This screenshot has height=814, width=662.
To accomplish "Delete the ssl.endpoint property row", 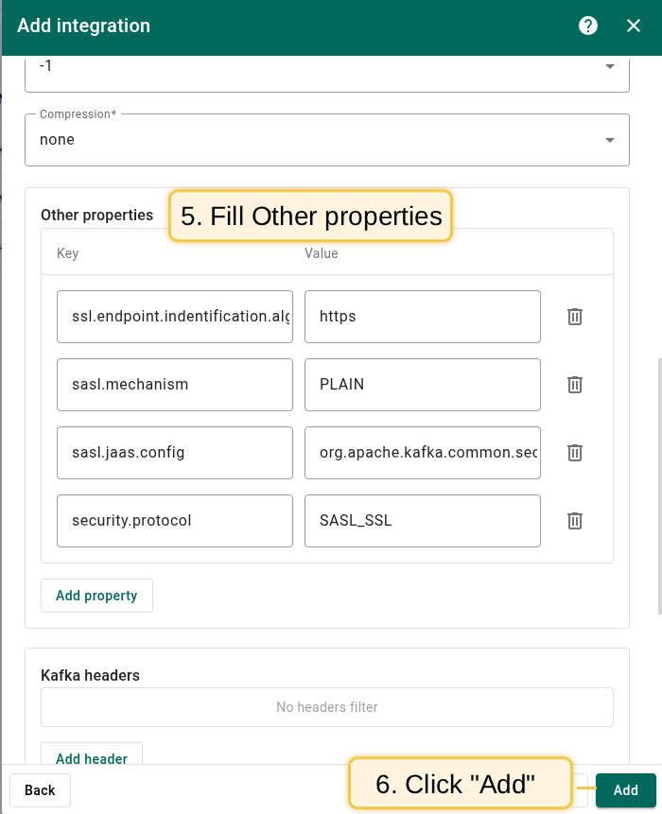I will [574, 317].
